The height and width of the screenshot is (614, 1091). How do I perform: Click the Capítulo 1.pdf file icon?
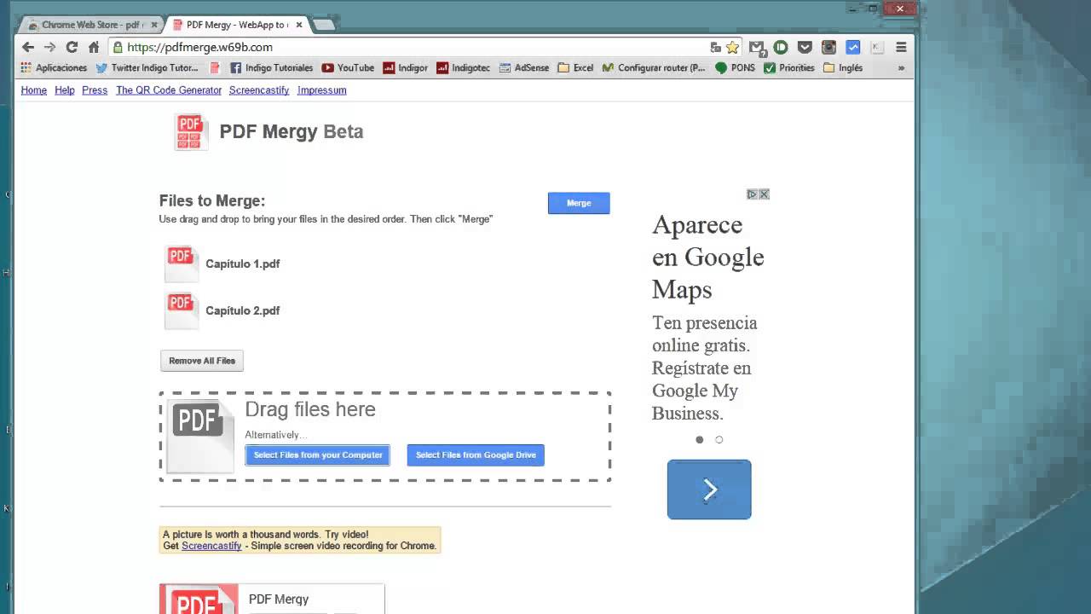(x=182, y=264)
